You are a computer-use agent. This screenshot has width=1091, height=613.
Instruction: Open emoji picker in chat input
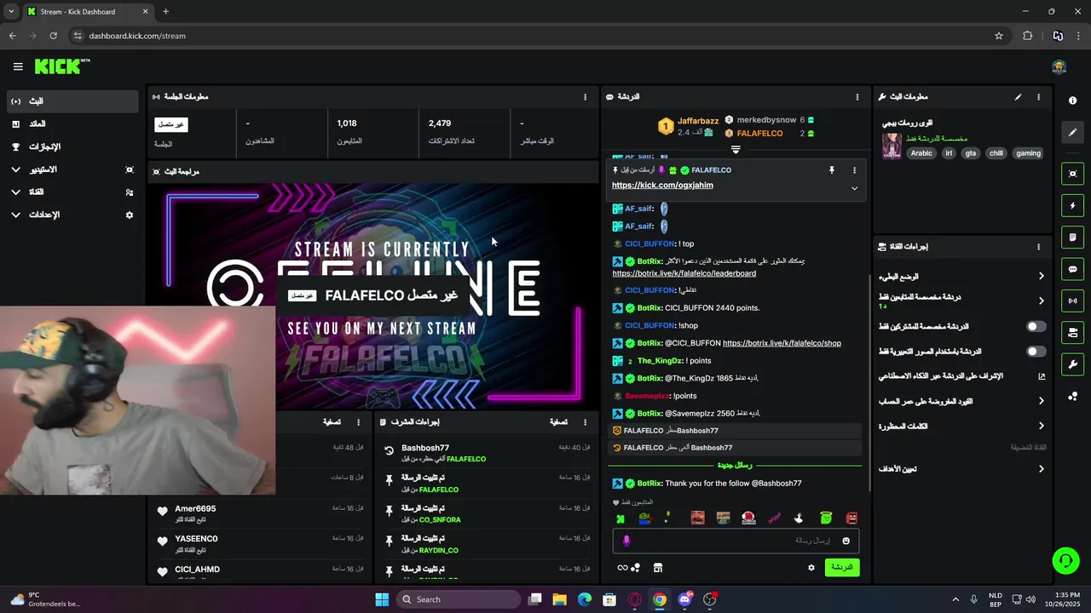[846, 541]
